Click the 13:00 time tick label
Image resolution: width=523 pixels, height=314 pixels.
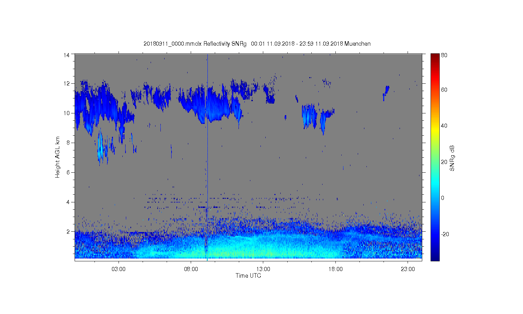click(x=263, y=269)
